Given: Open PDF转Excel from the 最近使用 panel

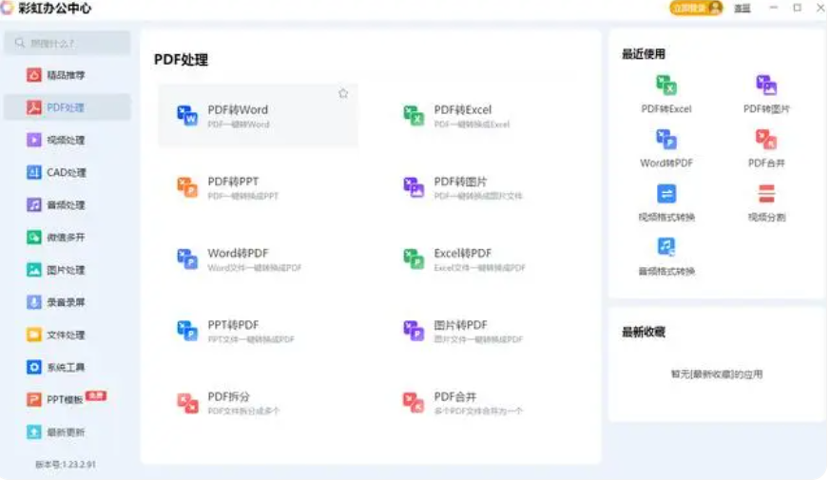Looking at the screenshot, I should pos(666,94).
